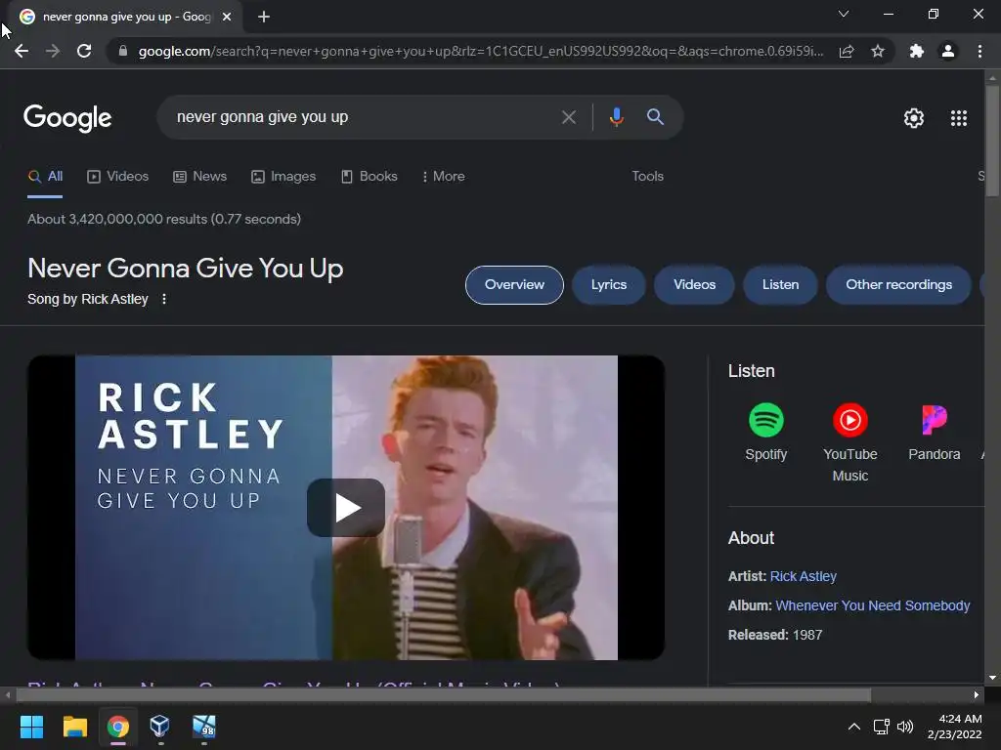Open the Whenever You Need Somebody album link
The height and width of the screenshot is (750, 1001).
[x=872, y=605]
